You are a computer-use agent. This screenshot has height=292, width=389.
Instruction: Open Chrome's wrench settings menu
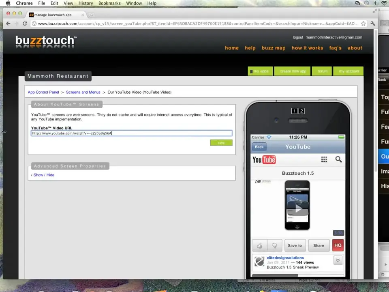(x=373, y=24)
